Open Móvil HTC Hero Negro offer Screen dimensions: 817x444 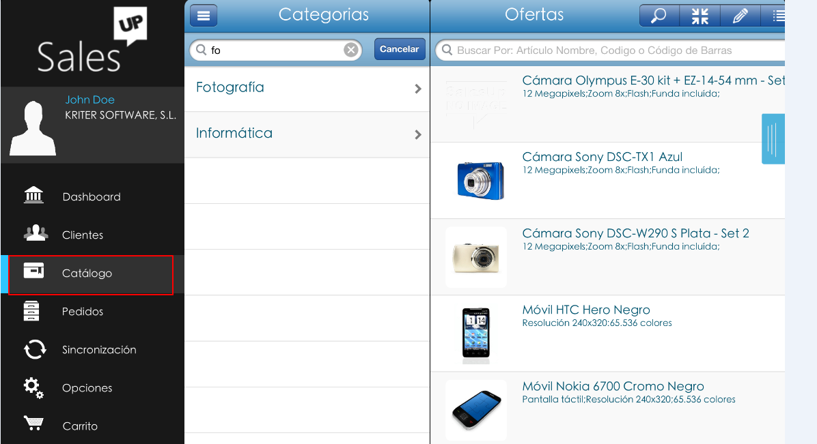[x=607, y=334]
